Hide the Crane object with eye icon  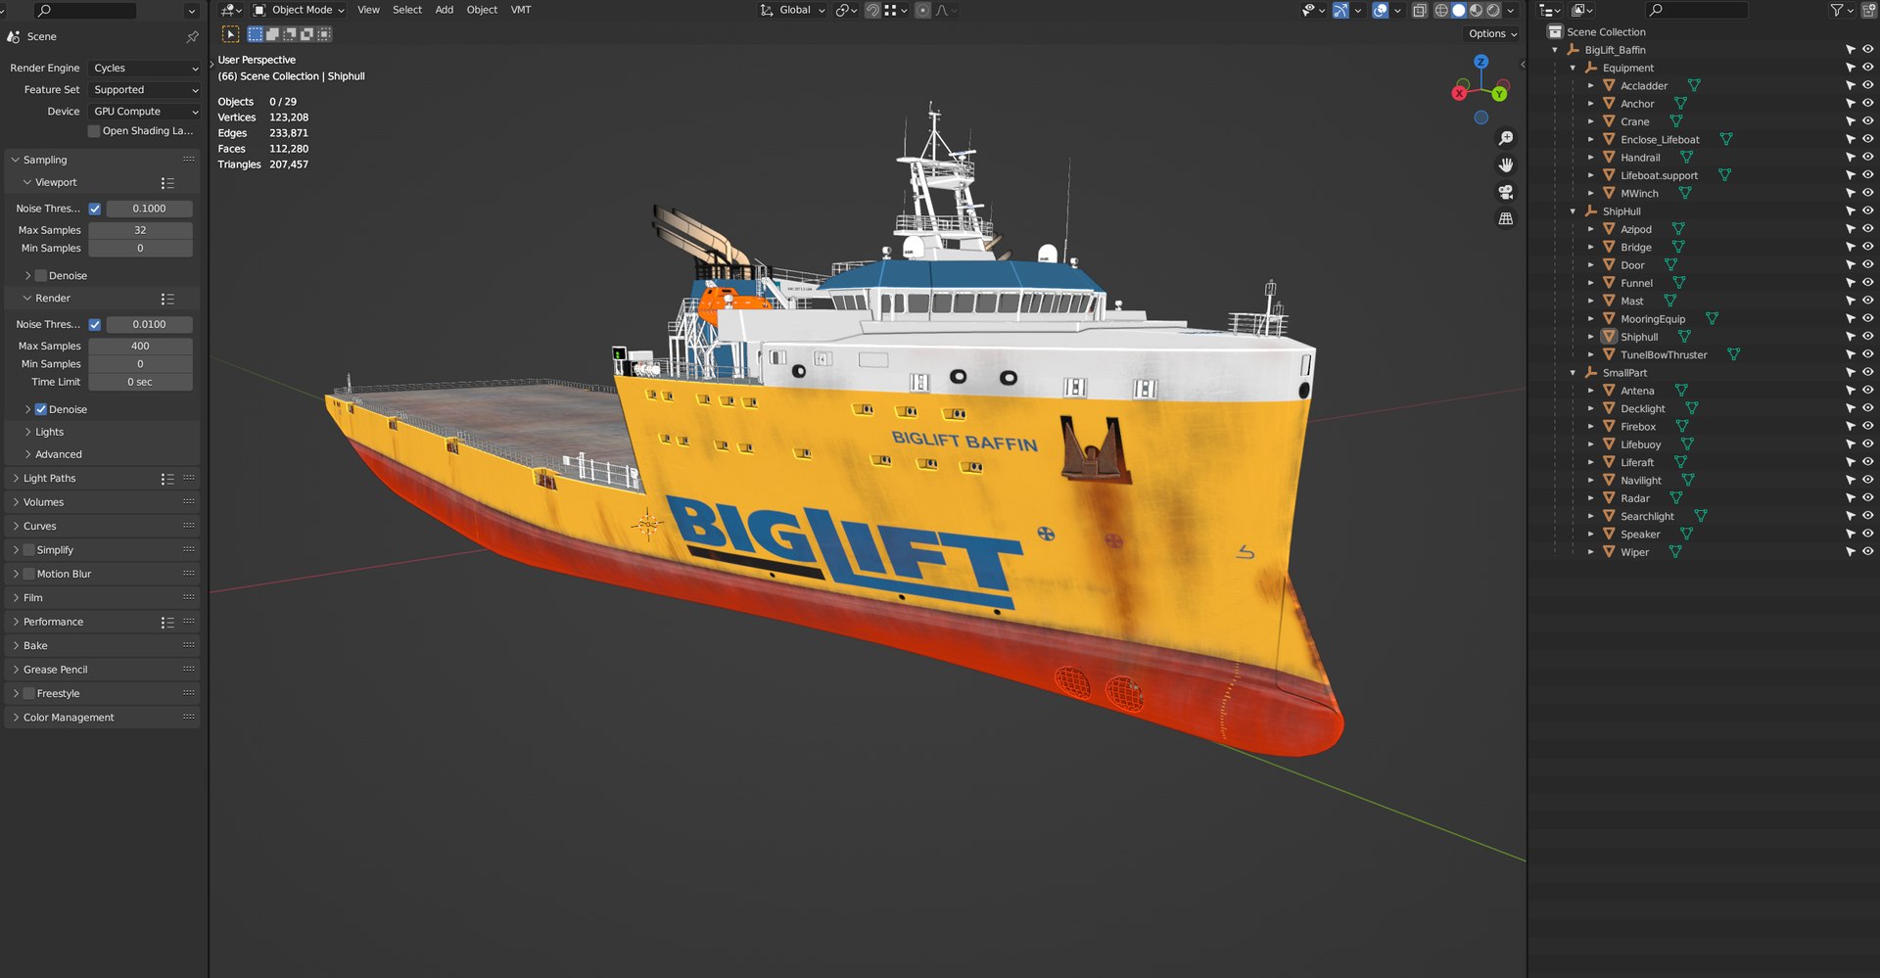[1867, 121]
